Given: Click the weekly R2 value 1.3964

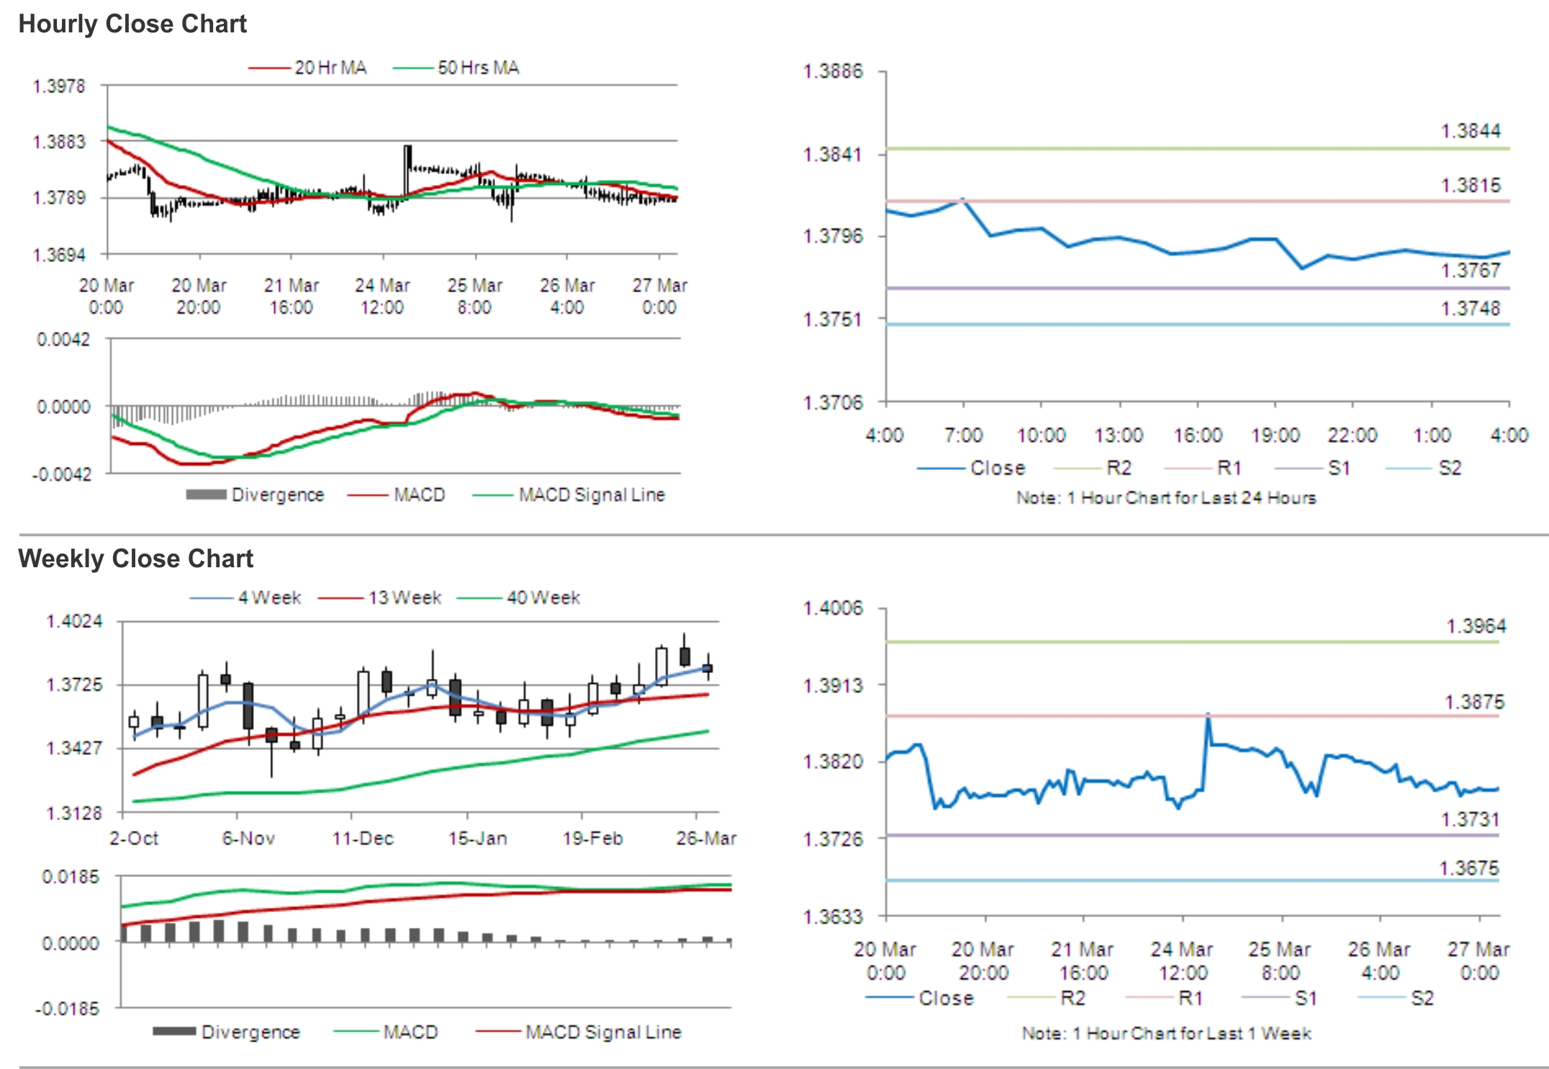Looking at the screenshot, I should 1476,626.
